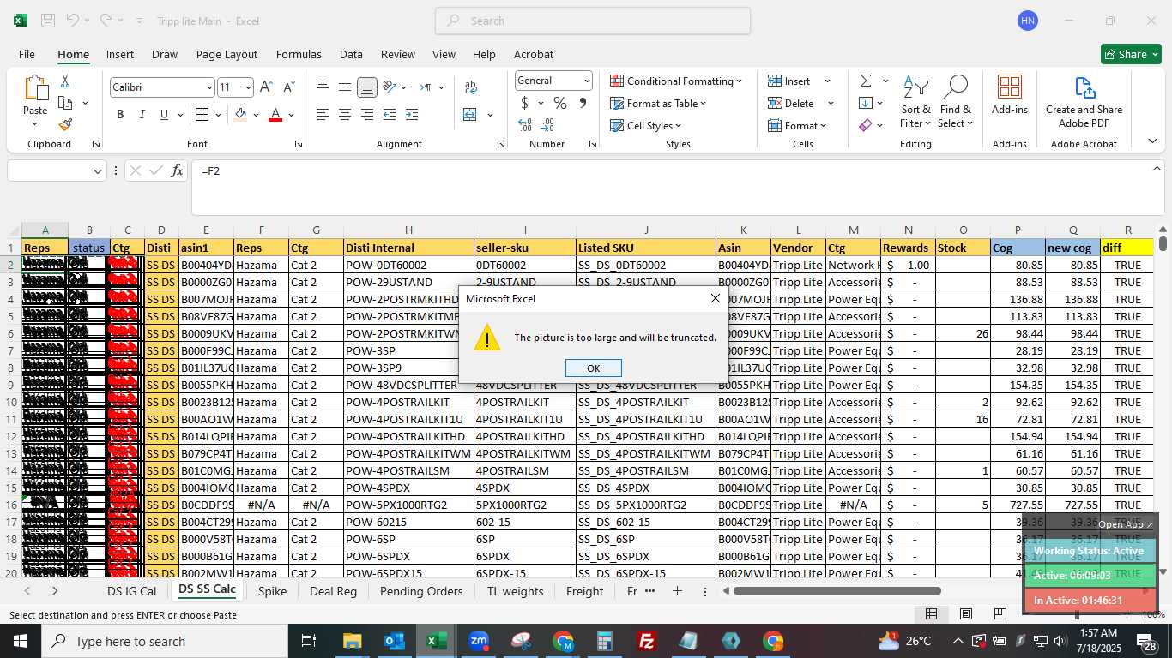Open Find & Select menu

click(x=955, y=102)
